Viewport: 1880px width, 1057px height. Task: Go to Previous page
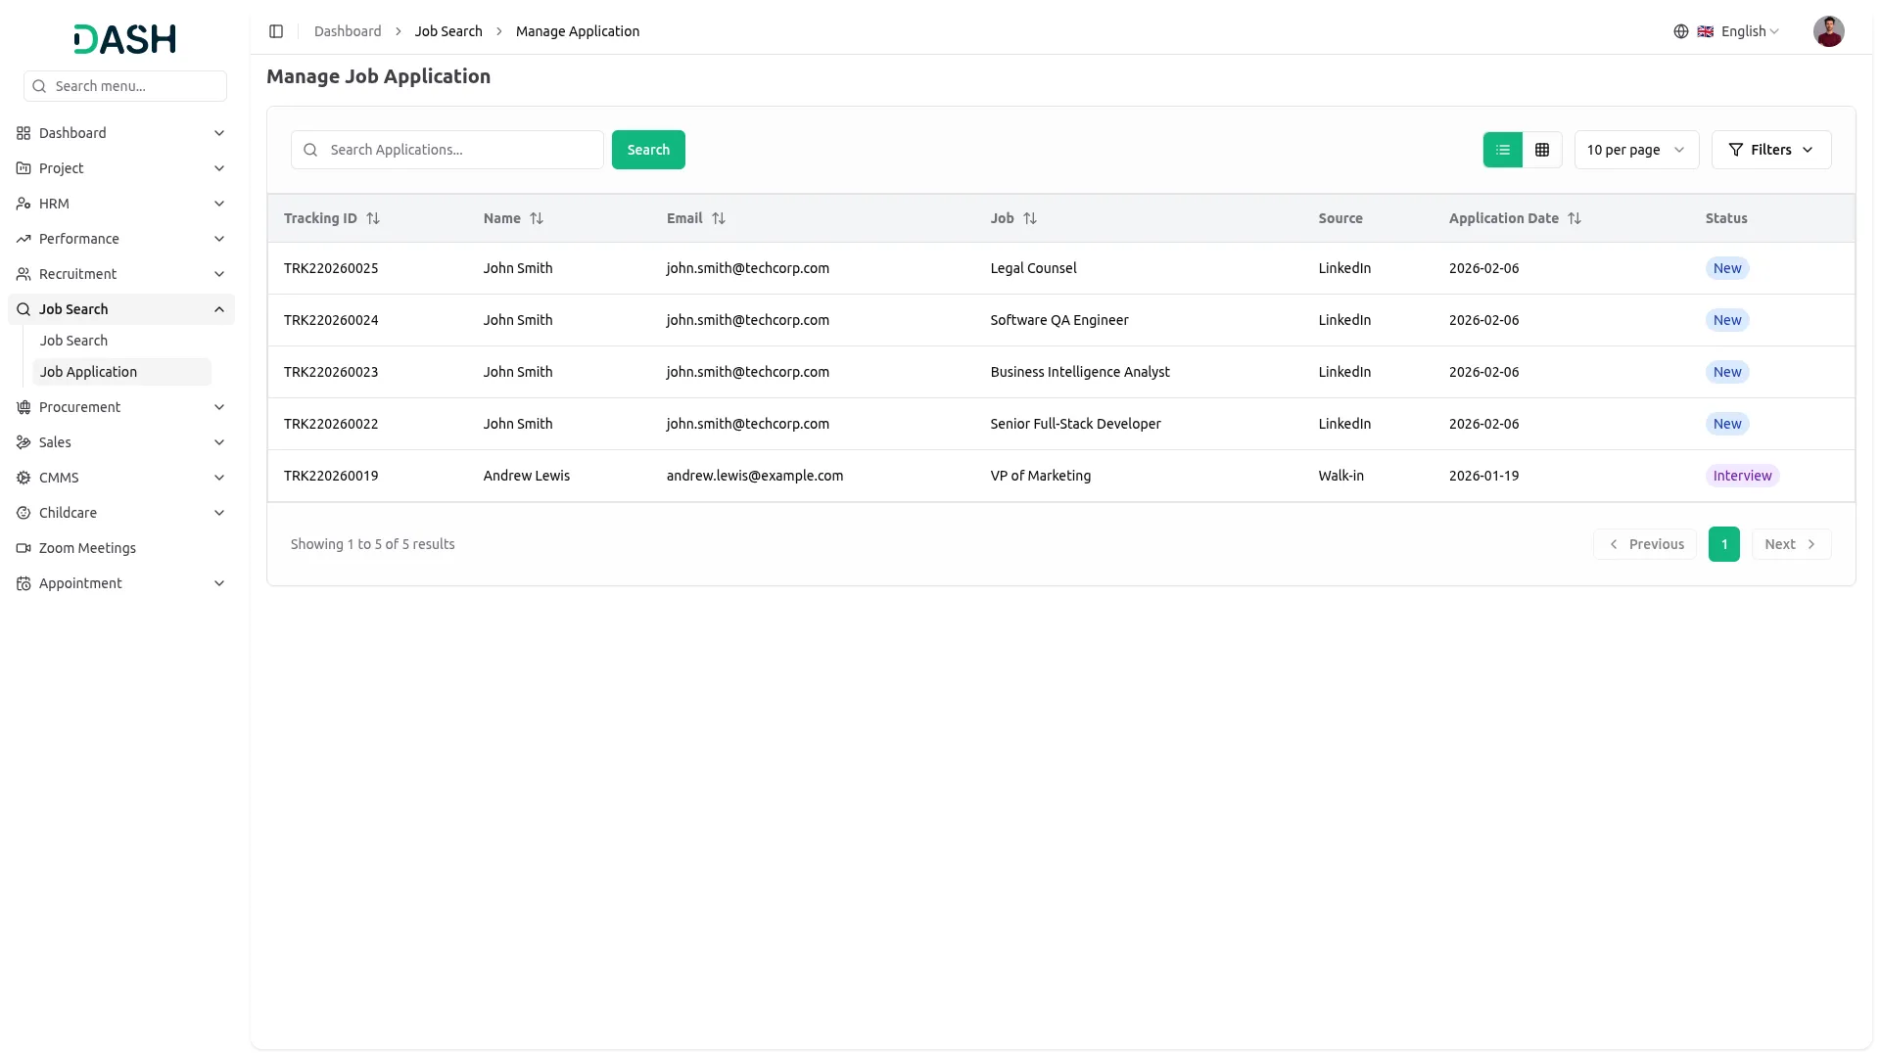[x=1645, y=544]
